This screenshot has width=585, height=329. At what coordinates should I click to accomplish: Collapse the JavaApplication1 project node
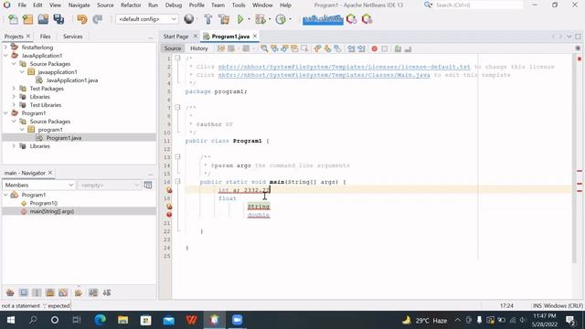pyautogui.click(x=5, y=56)
